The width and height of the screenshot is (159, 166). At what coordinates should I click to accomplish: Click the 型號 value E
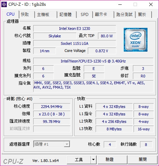click(x=94, y=69)
